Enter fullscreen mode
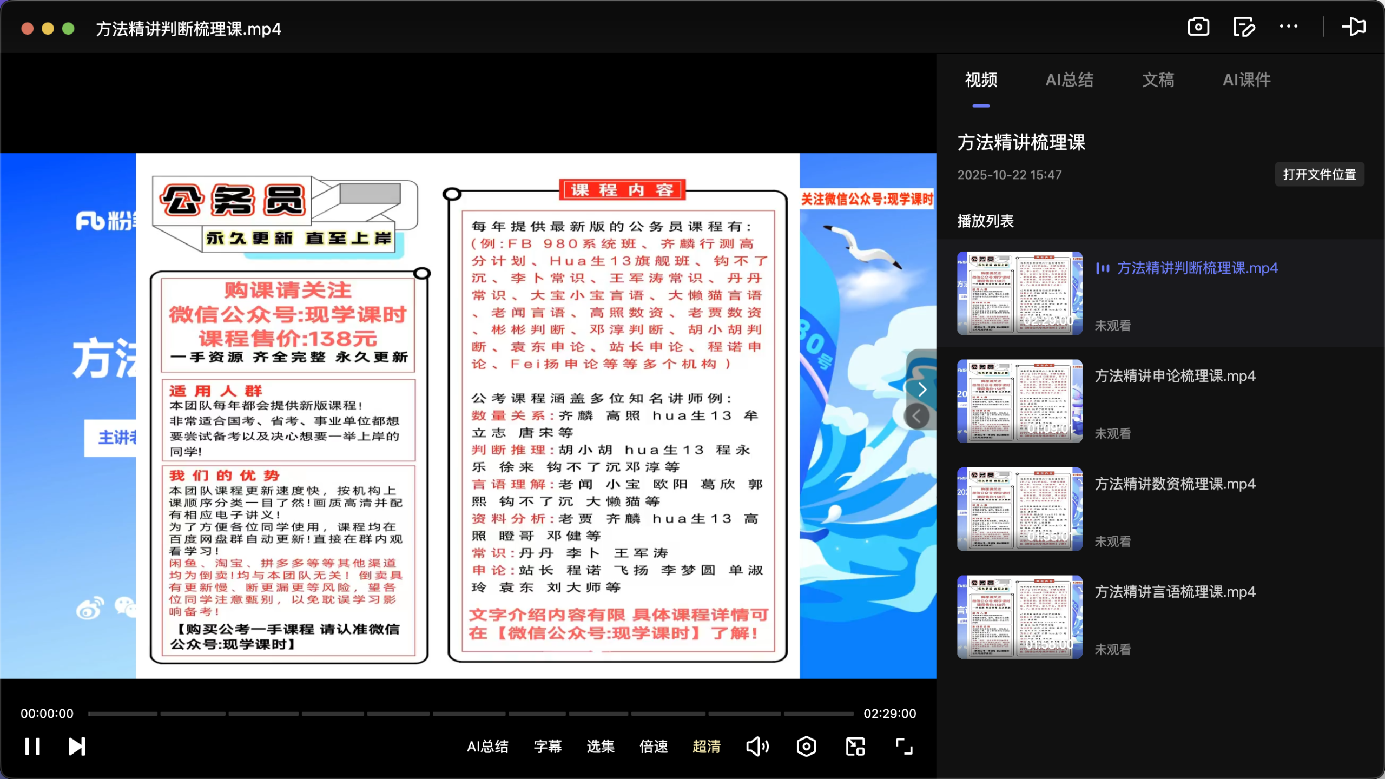This screenshot has width=1385, height=779. 903,746
